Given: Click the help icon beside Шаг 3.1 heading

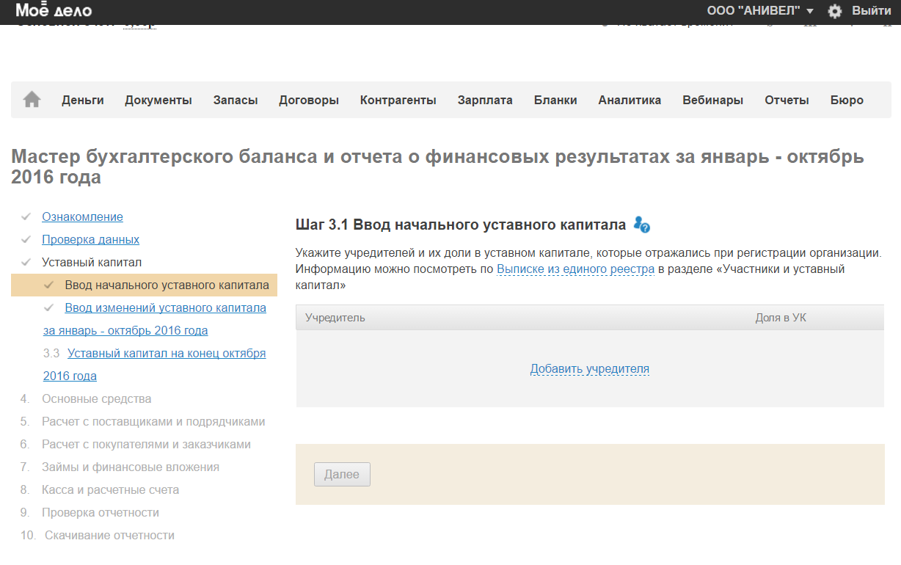Looking at the screenshot, I should point(642,224).
